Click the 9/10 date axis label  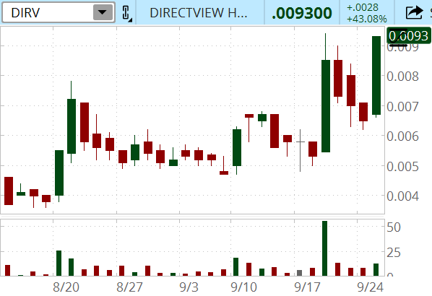[x=244, y=287]
